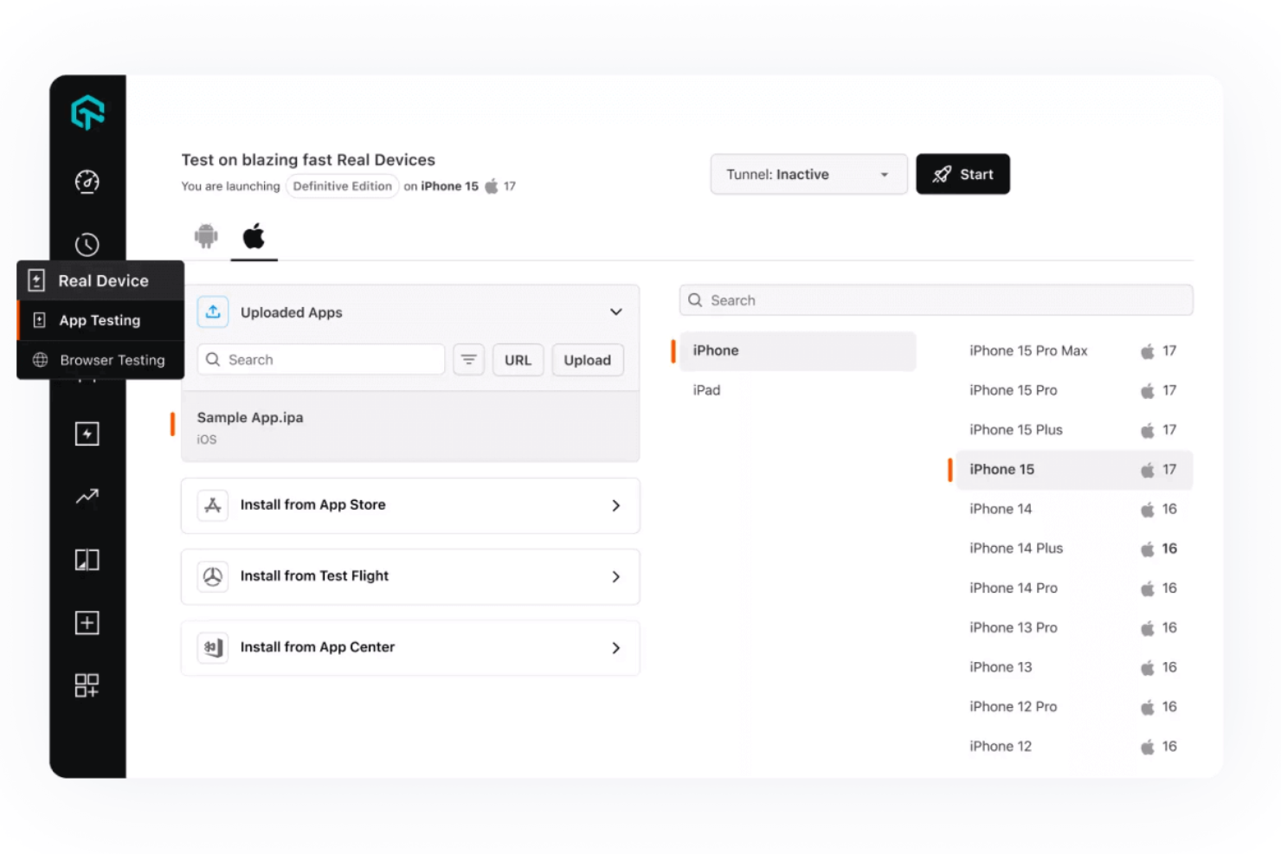Viewport: 1281px width, 854px height.
Task: Choose the iPhone 15 device row
Action: pos(1074,470)
